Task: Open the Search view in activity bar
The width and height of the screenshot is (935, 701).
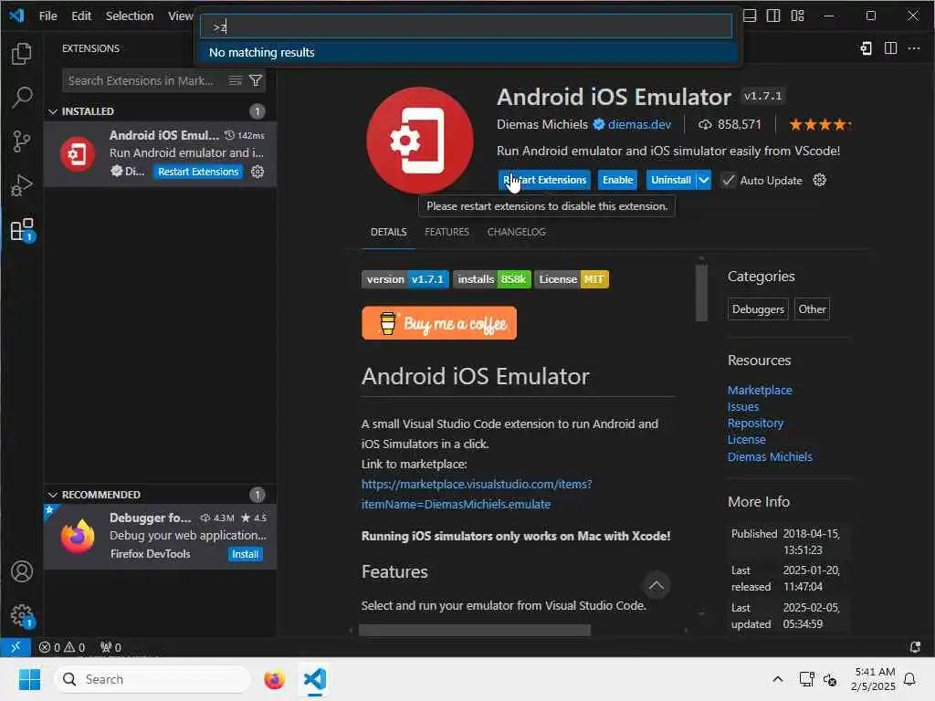Action: 22,97
